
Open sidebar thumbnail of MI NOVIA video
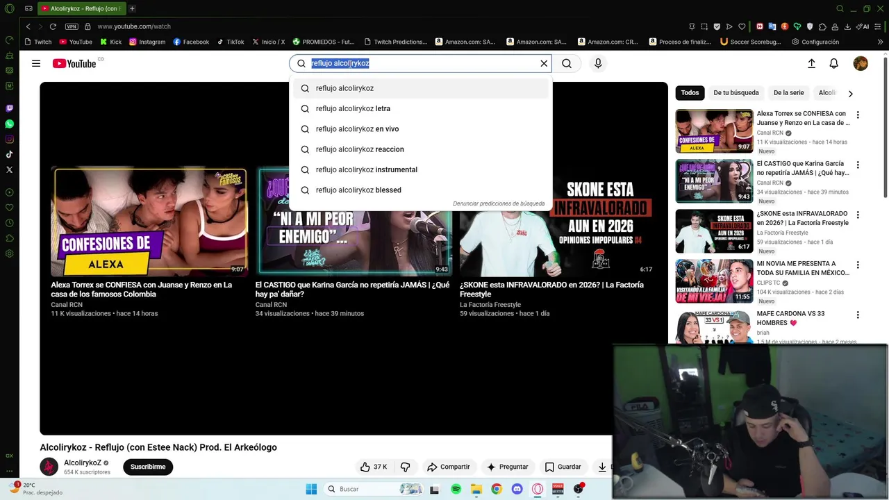[714, 281]
